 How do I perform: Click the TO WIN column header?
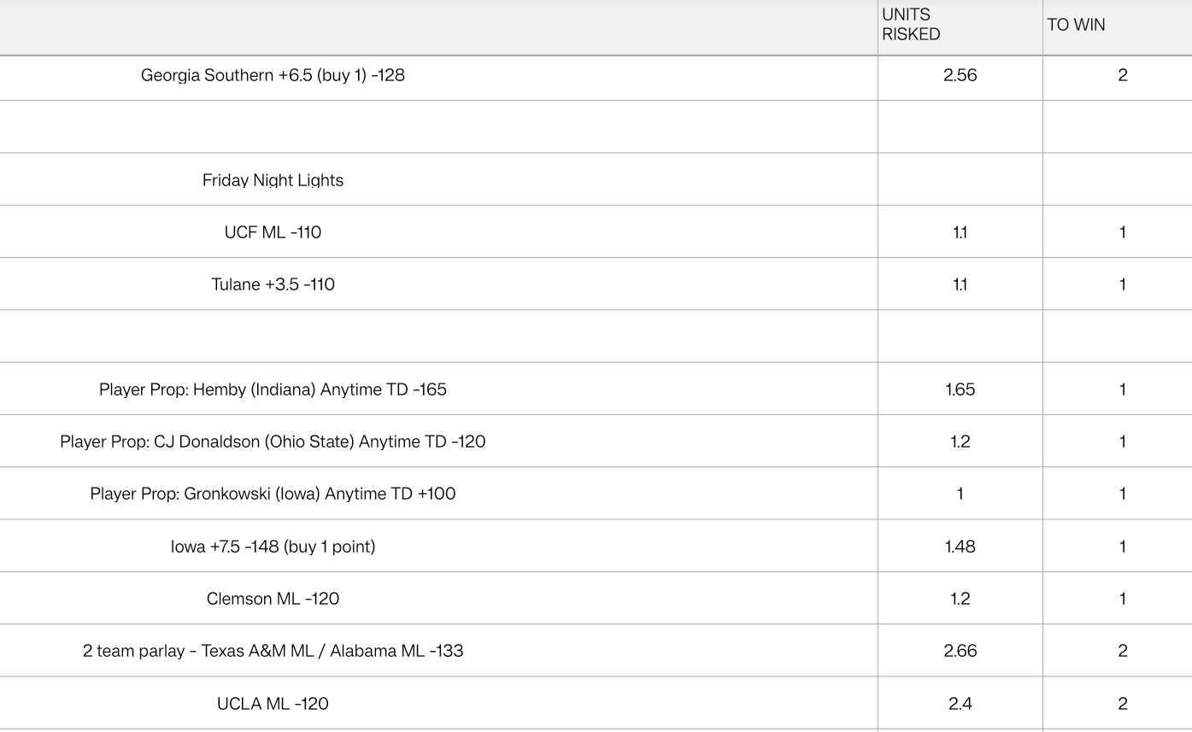(x=1076, y=25)
